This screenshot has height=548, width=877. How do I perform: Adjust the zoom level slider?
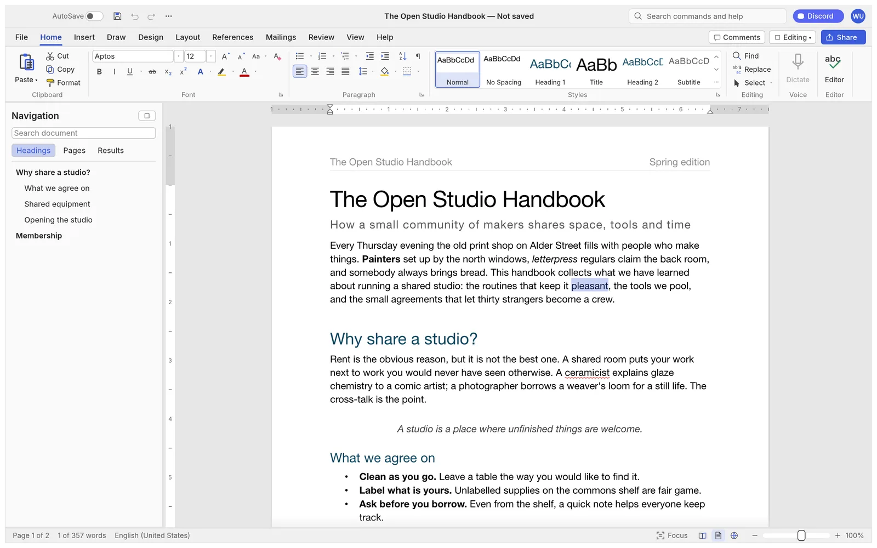801,535
